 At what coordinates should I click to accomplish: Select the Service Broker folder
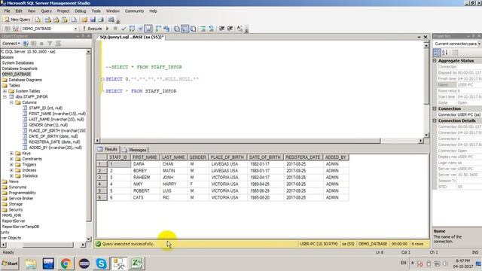pos(20,198)
